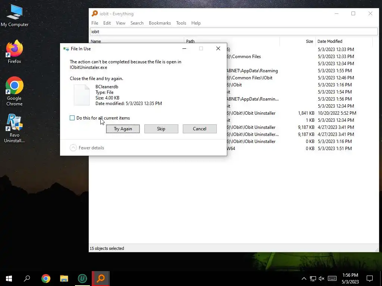Show hidden system tray icons
This screenshot has width=382, height=286.
point(304,279)
